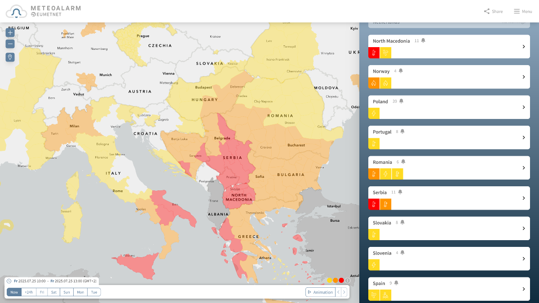539x303 pixels.
Task: Choose Tue in the forecast day tabs
Action: point(94,292)
